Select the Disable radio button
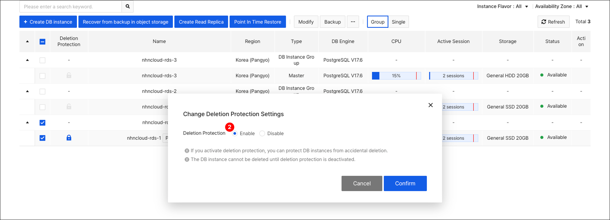Image resolution: width=610 pixels, height=220 pixels. [262, 133]
